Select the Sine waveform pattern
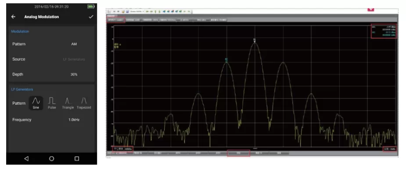 36,103
